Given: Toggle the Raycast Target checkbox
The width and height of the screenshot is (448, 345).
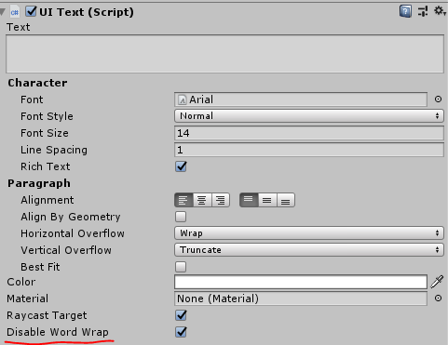Looking at the screenshot, I should coord(181,315).
